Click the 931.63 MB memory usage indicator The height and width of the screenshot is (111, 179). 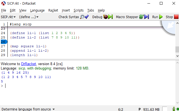(151, 109)
